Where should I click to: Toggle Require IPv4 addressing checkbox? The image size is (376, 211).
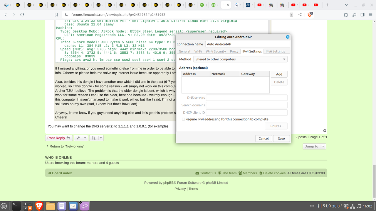(183, 119)
